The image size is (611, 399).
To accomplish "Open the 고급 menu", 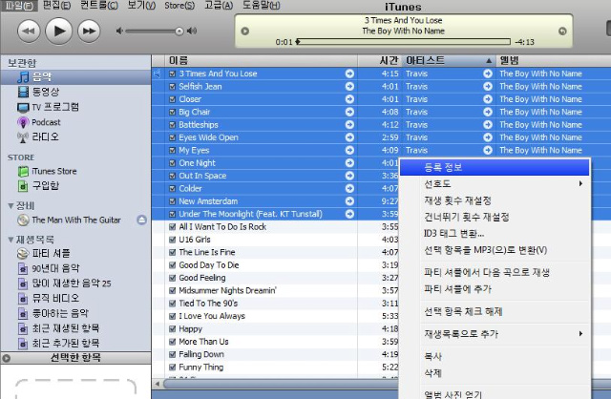I will coord(219,6).
